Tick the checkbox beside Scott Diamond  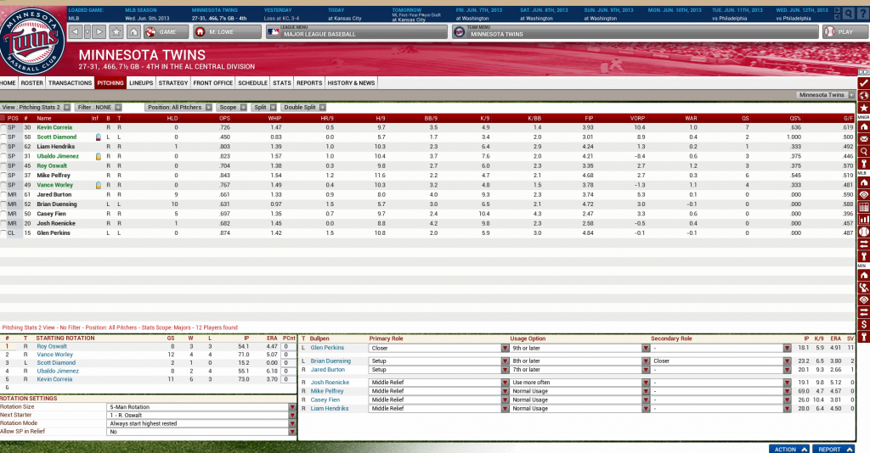[3, 137]
